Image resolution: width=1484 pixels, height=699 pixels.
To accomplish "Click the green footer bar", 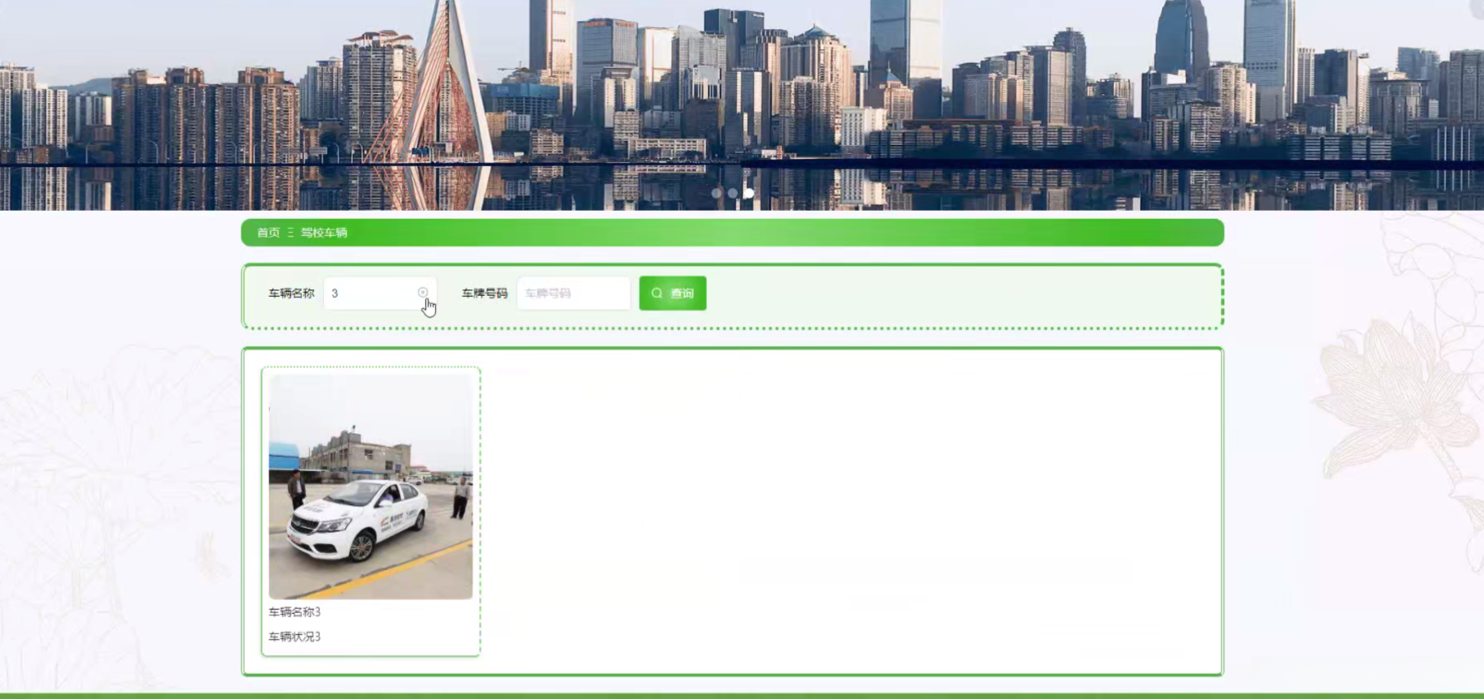I will pos(742,696).
